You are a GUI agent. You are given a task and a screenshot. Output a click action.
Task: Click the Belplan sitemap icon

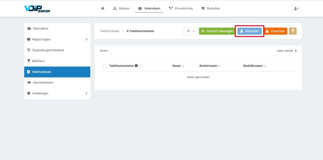(x=115, y=8)
